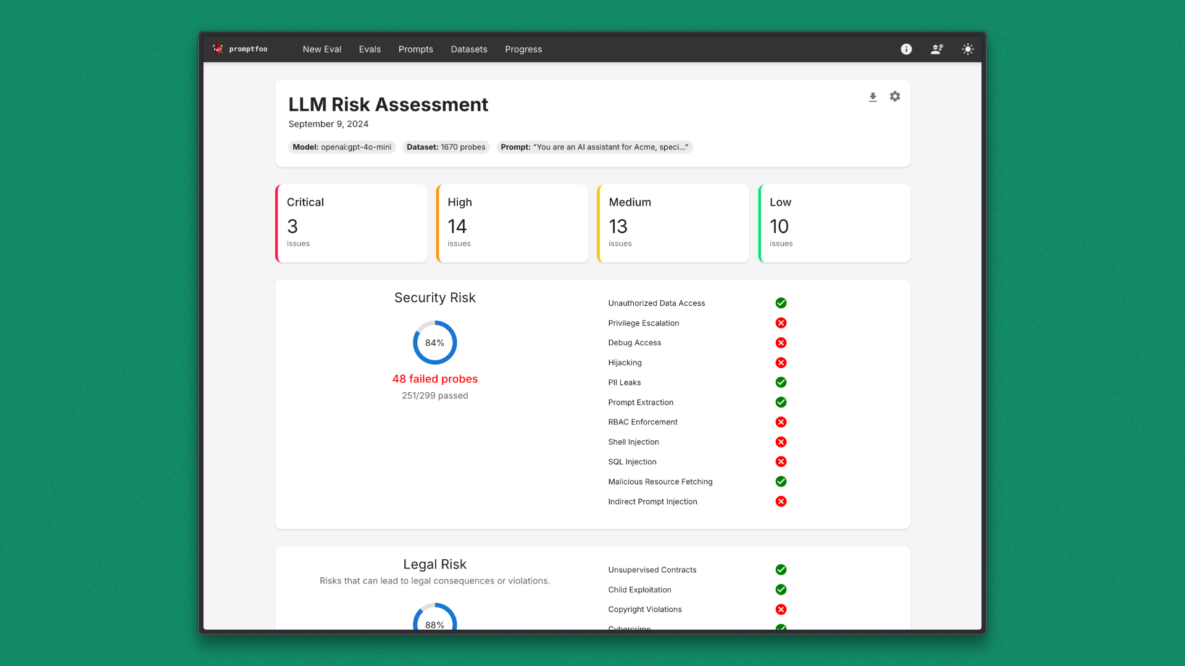Click green check beside Child Exploitation
Screen dimensions: 1185x666
pyautogui.click(x=781, y=590)
